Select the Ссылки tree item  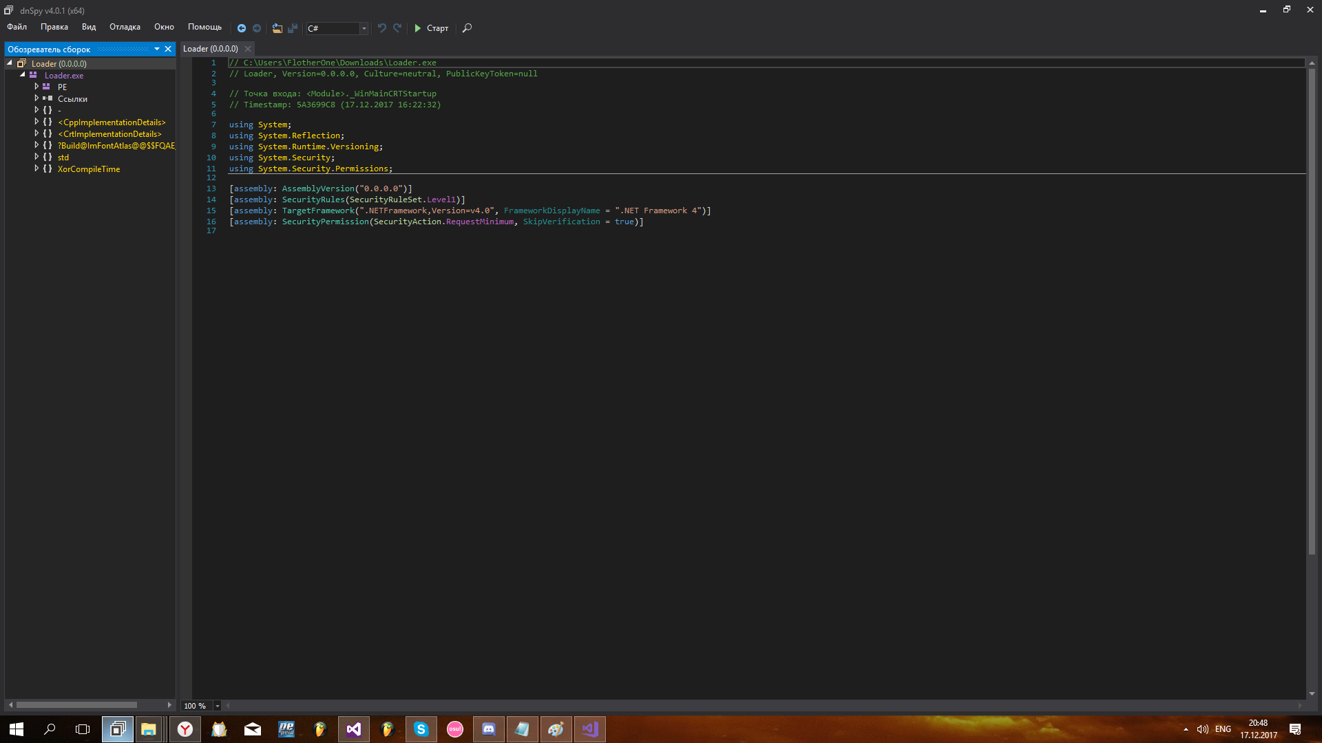tap(72, 99)
